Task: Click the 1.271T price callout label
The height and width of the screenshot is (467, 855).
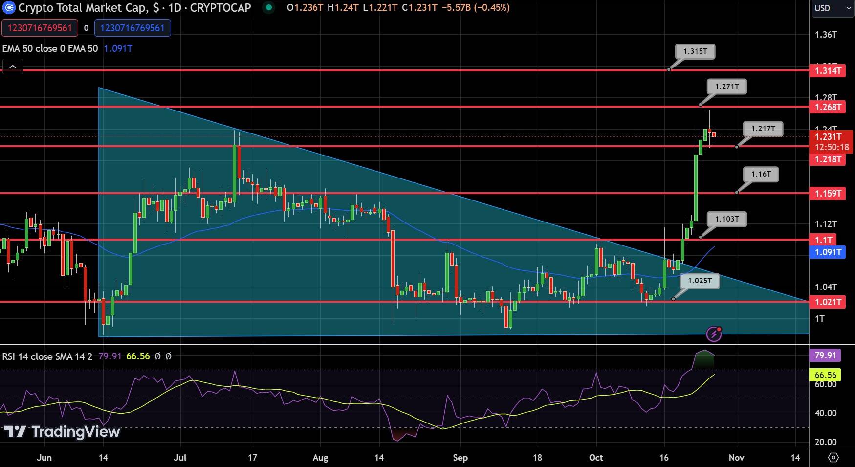Action: (727, 87)
